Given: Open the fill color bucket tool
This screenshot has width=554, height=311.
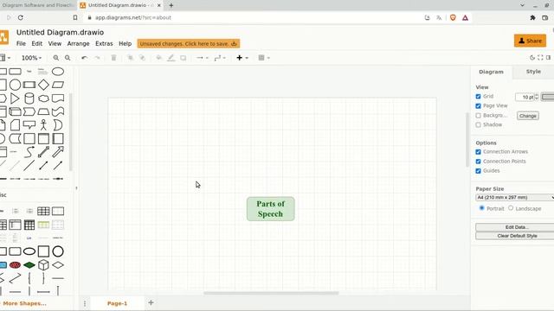Looking at the screenshot, I should tap(159, 58).
